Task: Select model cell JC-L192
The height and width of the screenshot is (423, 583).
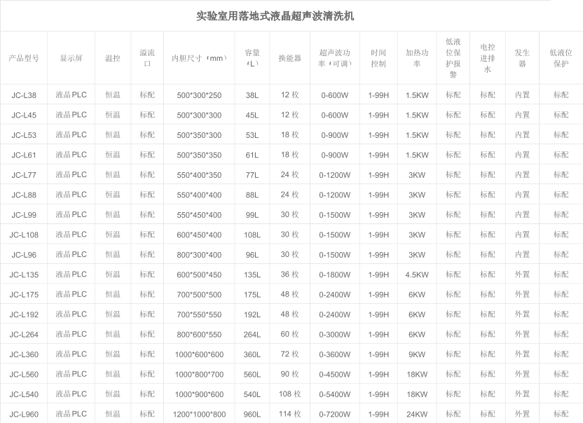Action: point(24,314)
